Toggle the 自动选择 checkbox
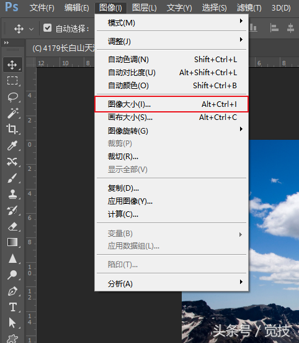Screen dimensions: 299x343 (47, 28)
